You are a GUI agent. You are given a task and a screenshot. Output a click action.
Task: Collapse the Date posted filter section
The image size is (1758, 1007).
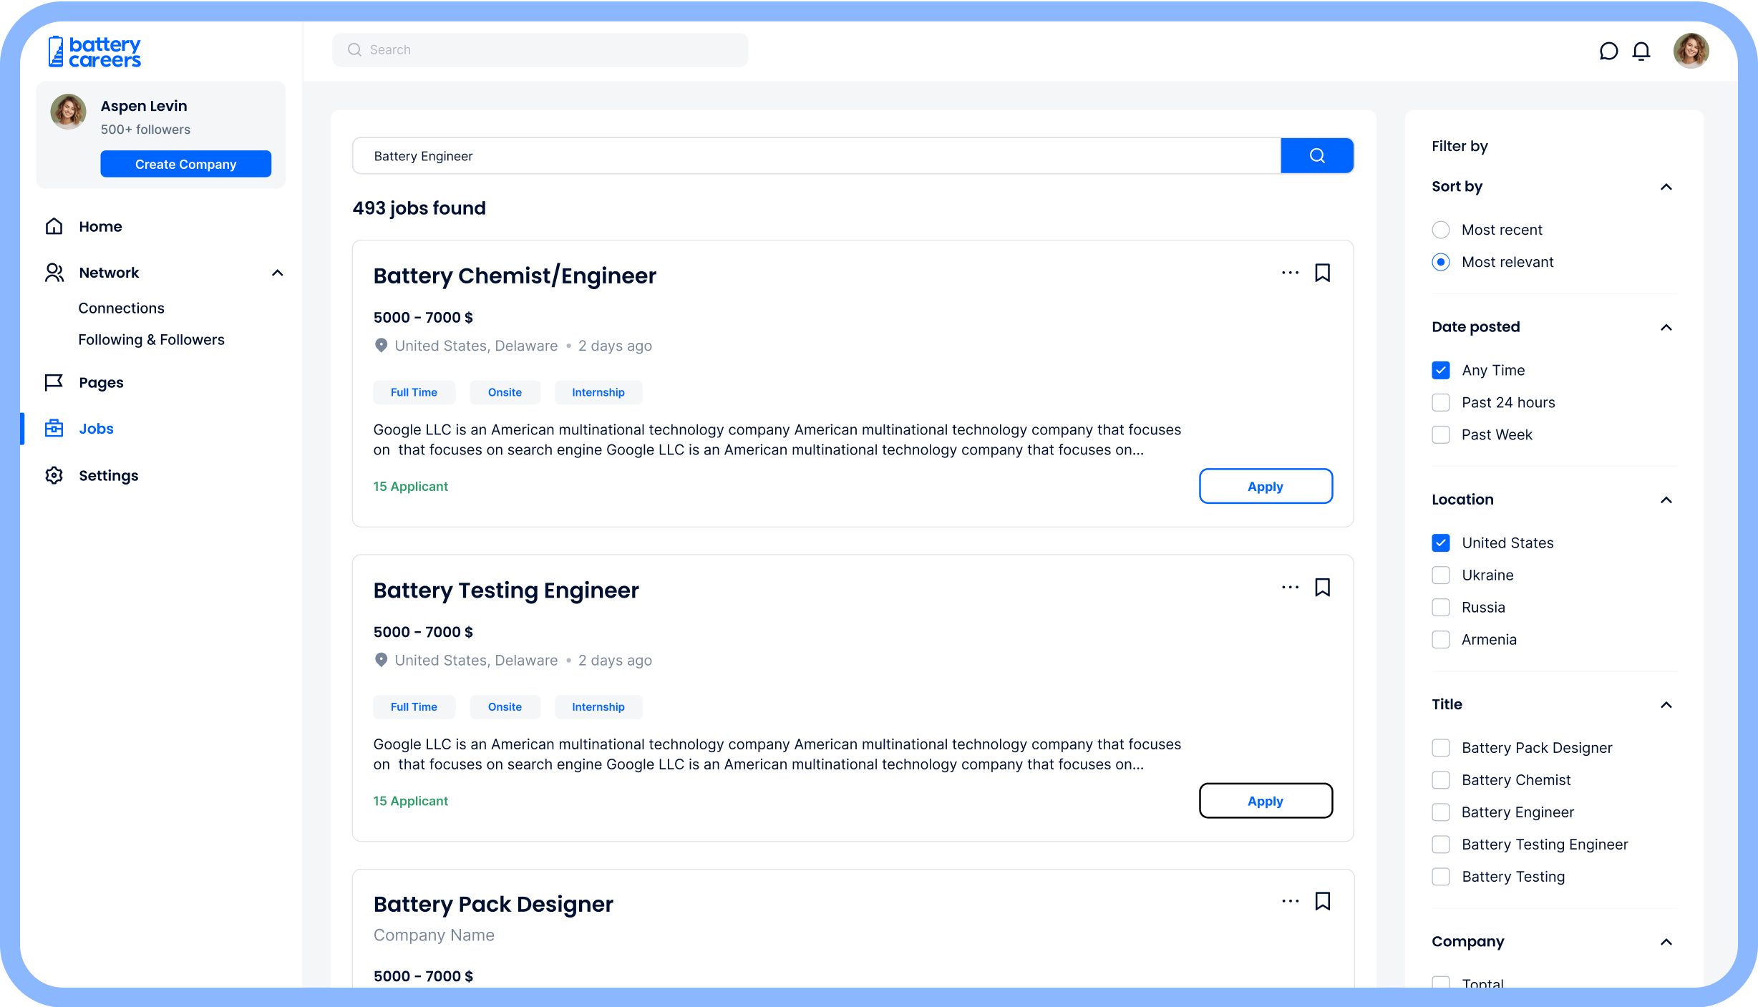[x=1666, y=327]
